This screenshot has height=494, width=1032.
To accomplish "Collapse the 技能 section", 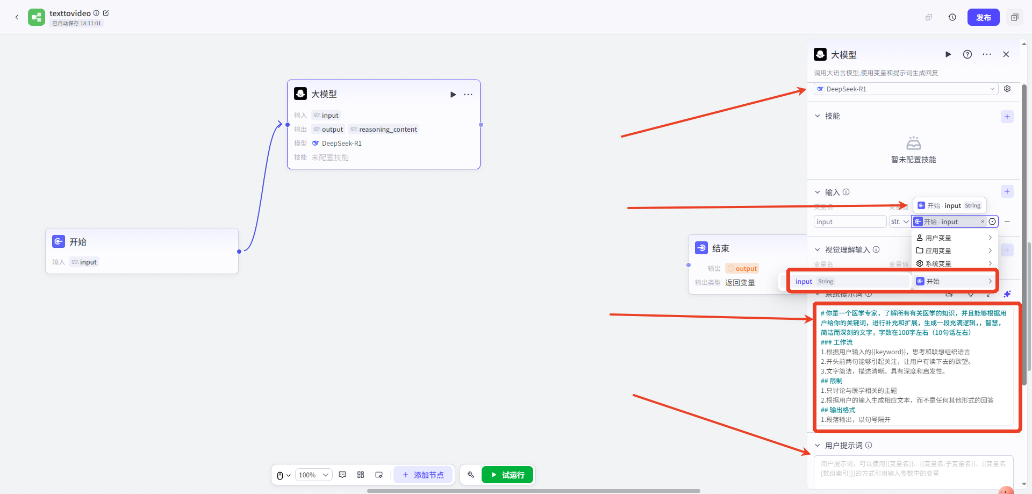I will [x=818, y=116].
